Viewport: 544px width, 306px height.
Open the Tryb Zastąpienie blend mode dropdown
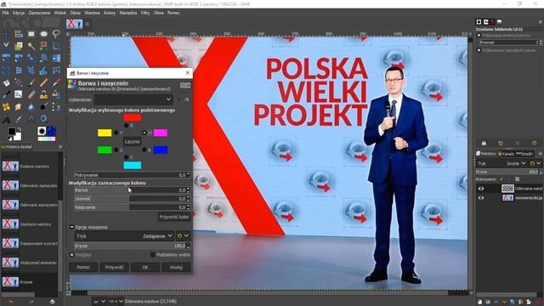124,236
